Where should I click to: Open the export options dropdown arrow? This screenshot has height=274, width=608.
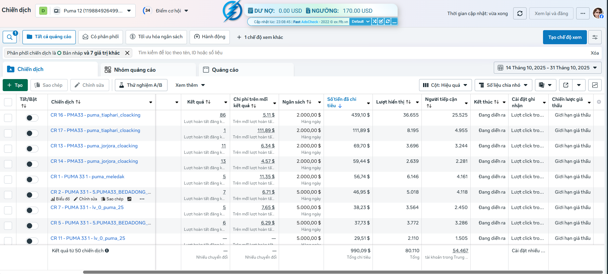(579, 85)
